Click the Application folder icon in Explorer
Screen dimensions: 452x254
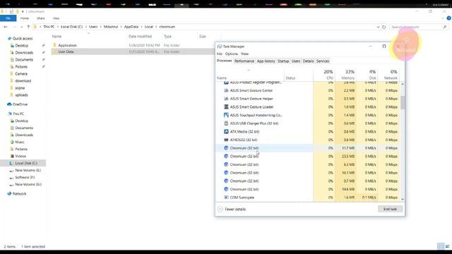55,45
